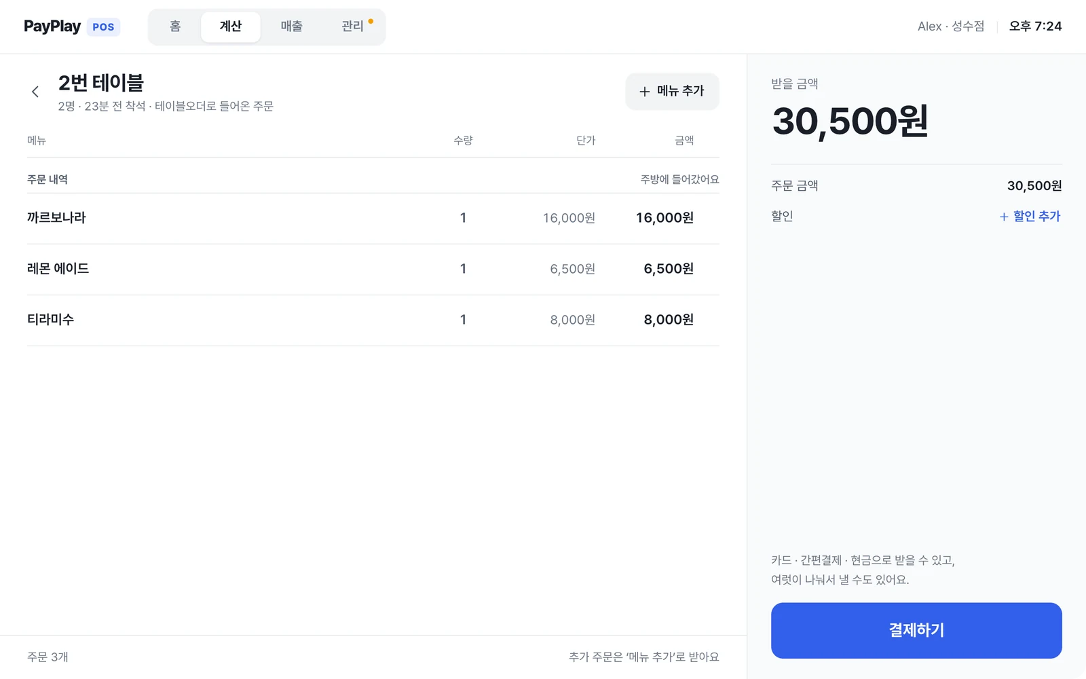Open the 홈 tab
Screen dimensions: 1086x679
(175, 26)
